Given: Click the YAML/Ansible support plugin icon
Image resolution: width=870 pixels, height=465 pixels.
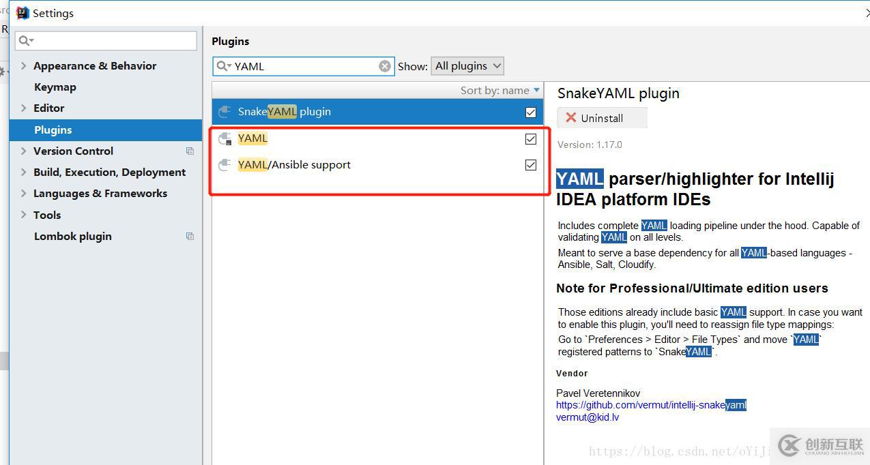Looking at the screenshot, I should pyautogui.click(x=225, y=164).
